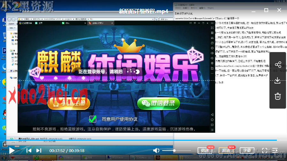Image resolution: width=287 pixels, height=161 pixels.
Task: Open the emulator bottom list icon
Action: (212, 130)
